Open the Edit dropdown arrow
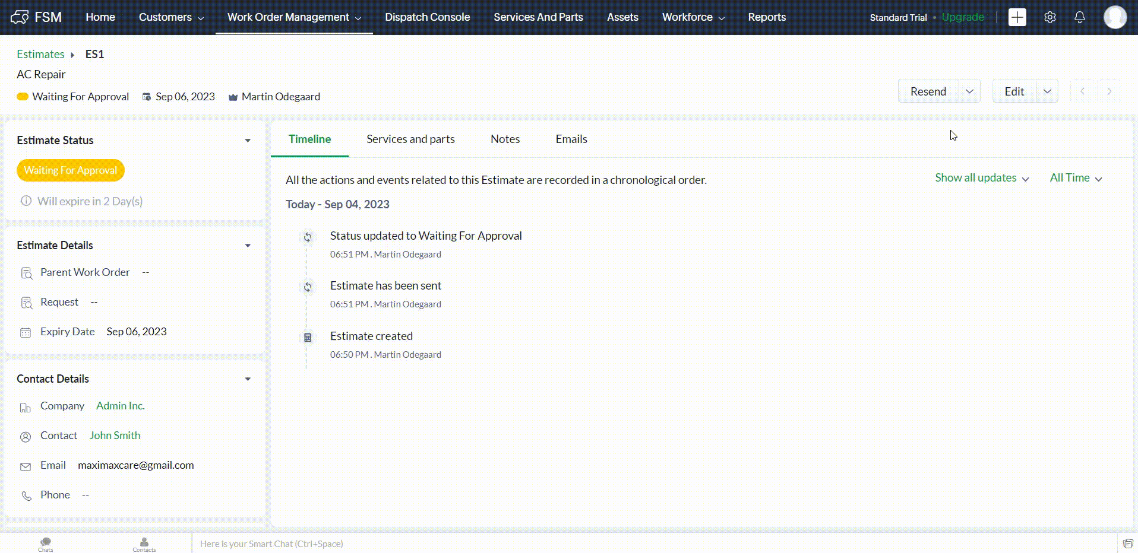The image size is (1138, 553). 1047,91
